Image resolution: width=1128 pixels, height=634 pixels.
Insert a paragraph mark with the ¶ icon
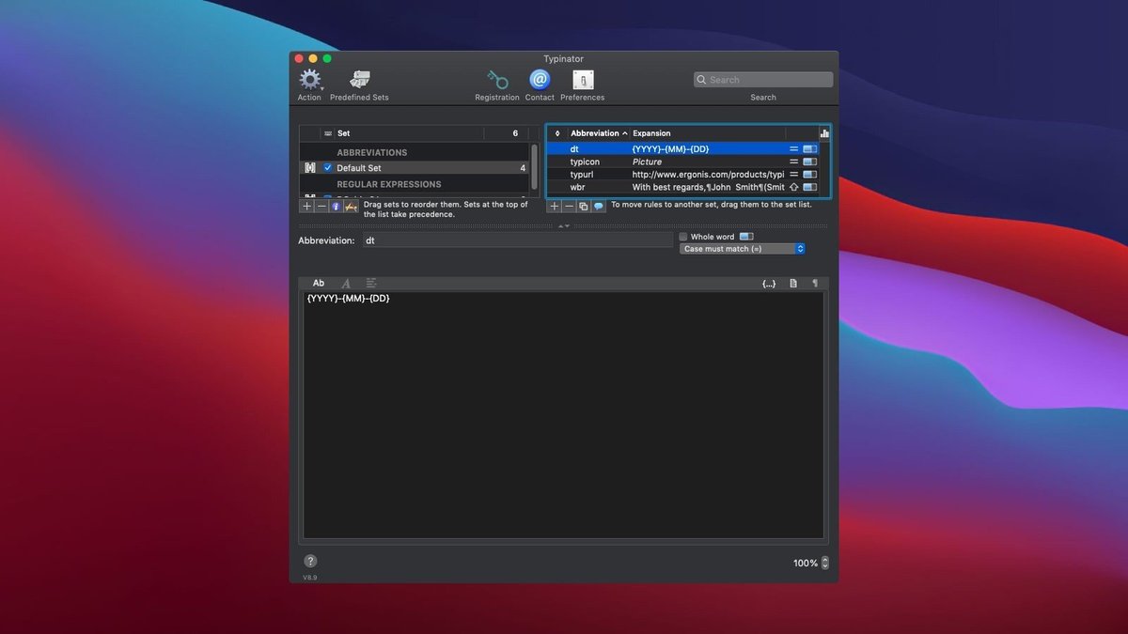(x=814, y=282)
